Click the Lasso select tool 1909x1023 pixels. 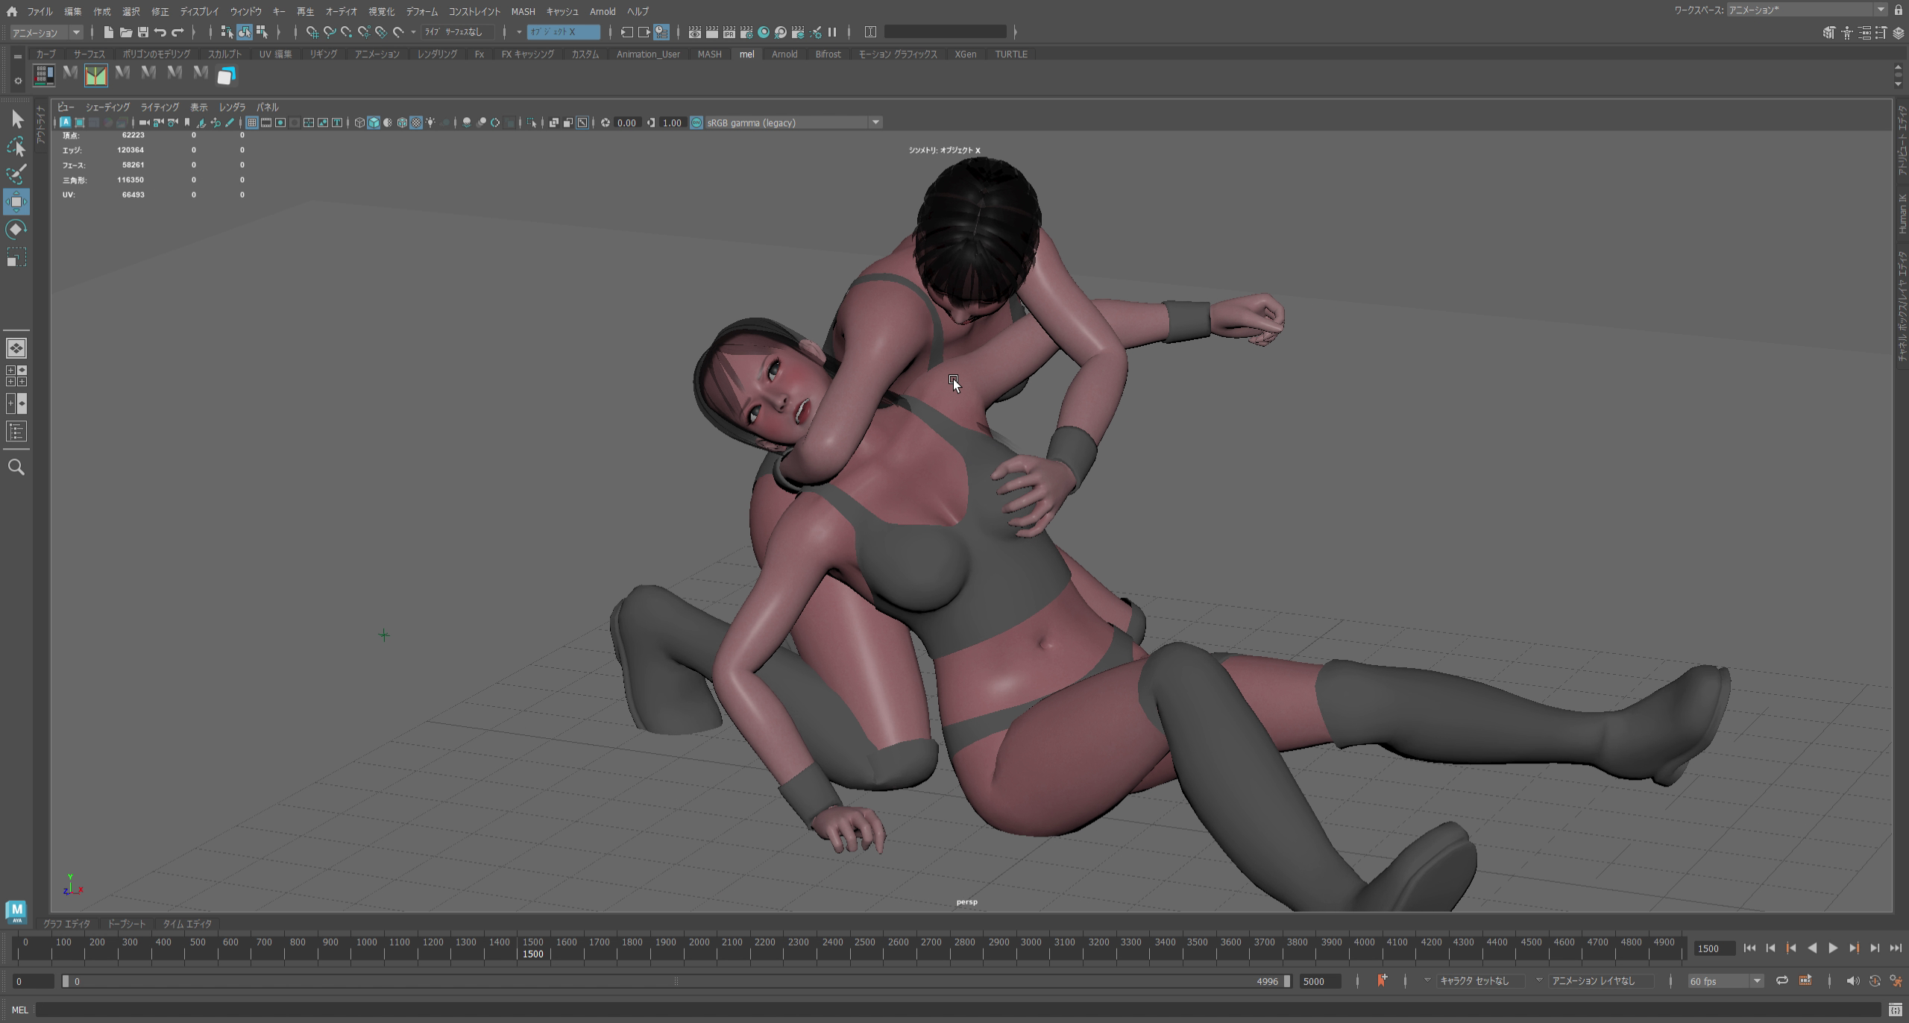tap(16, 147)
